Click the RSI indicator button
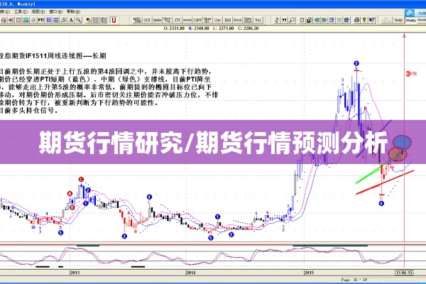The image size is (426, 284). (x=228, y=20)
